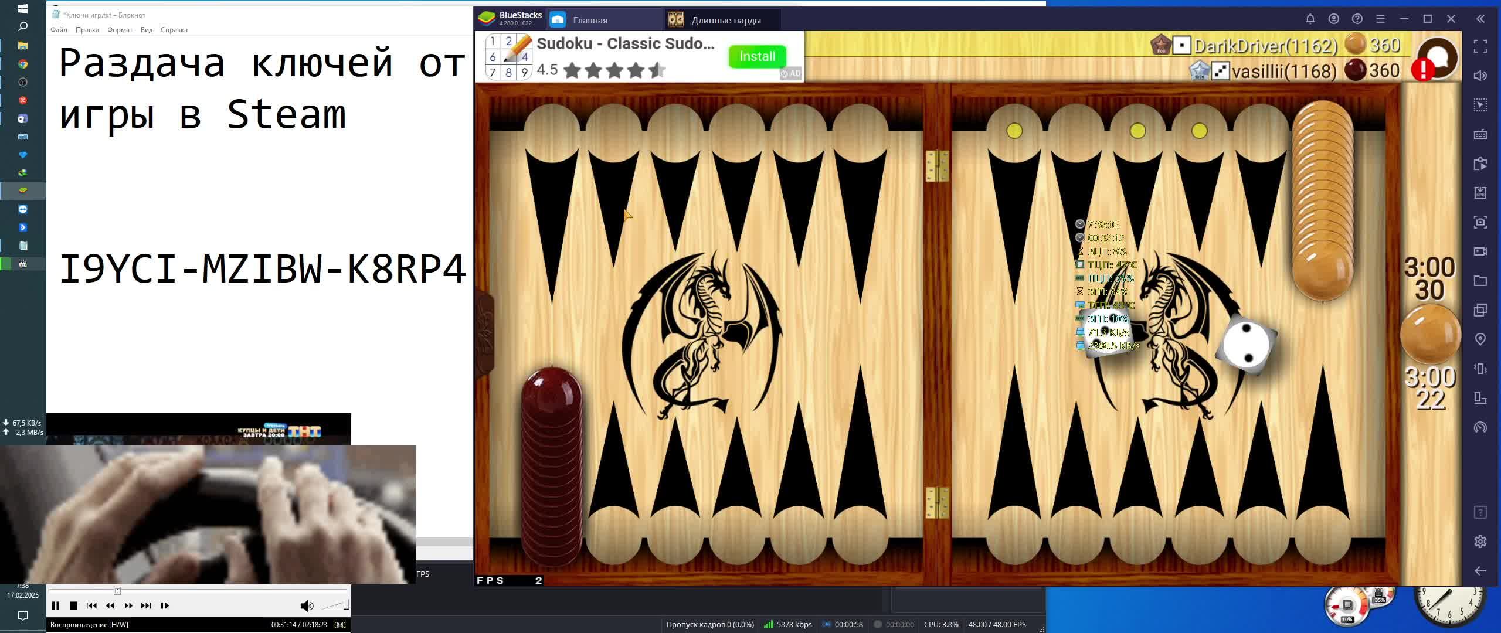The width and height of the screenshot is (1501, 633).
Task: Open the in-game chat bubble button
Action: (1438, 58)
